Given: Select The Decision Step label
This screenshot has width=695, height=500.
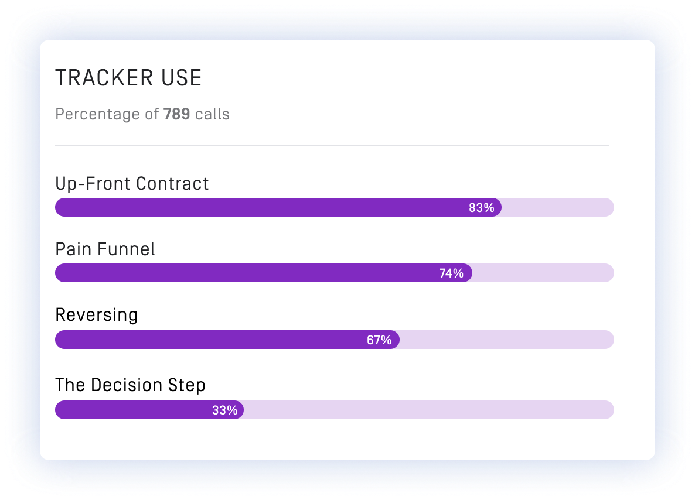Looking at the screenshot, I should (130, 385).
